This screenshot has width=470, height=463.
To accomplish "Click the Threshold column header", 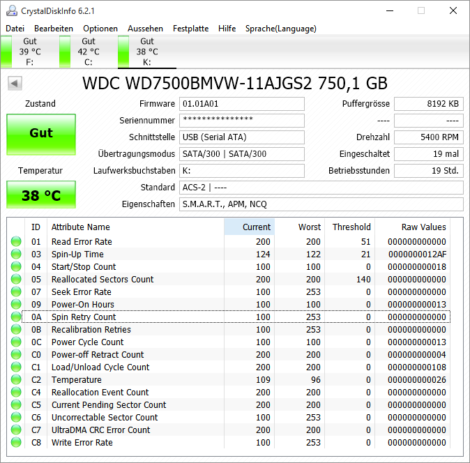I will (x=350, y=227).
